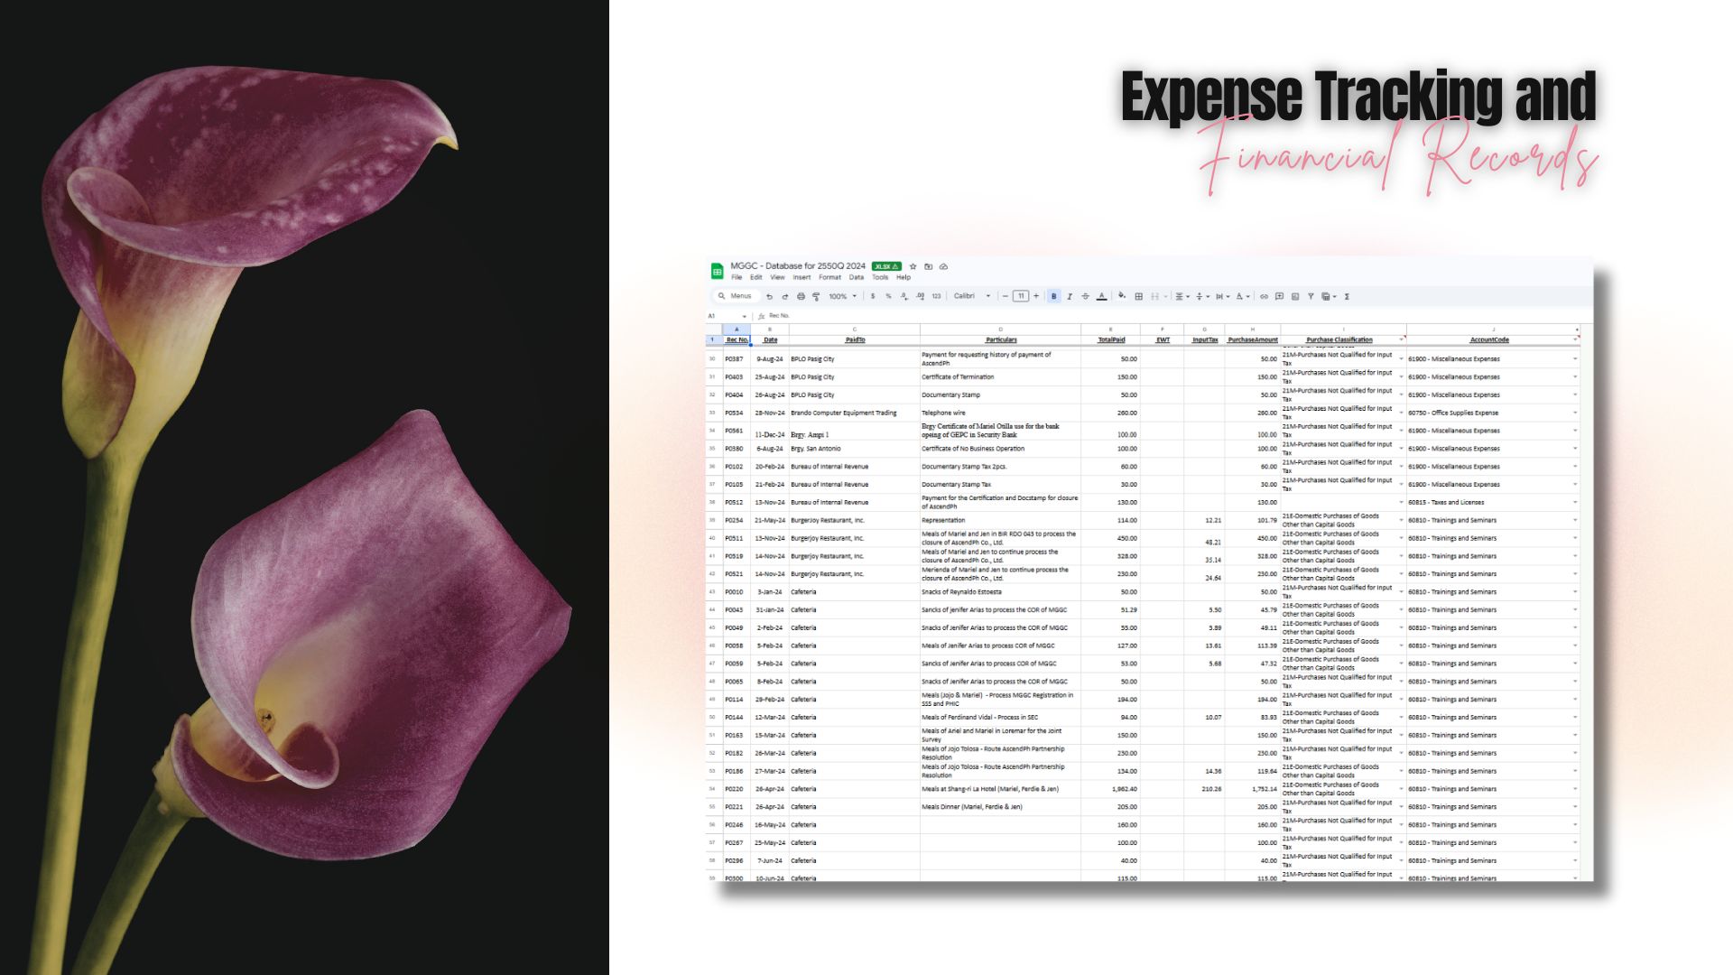Image resolution: width=1733 pixels, height=975 pixels.
Task: Open the Calibri font dropdown
Action: click(972, 296)
